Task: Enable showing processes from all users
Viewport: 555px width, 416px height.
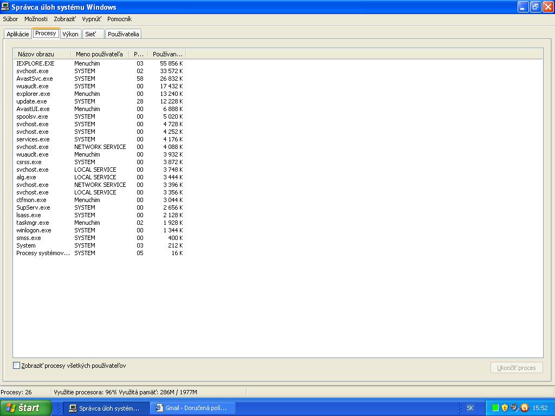Action: click(16, 366)
